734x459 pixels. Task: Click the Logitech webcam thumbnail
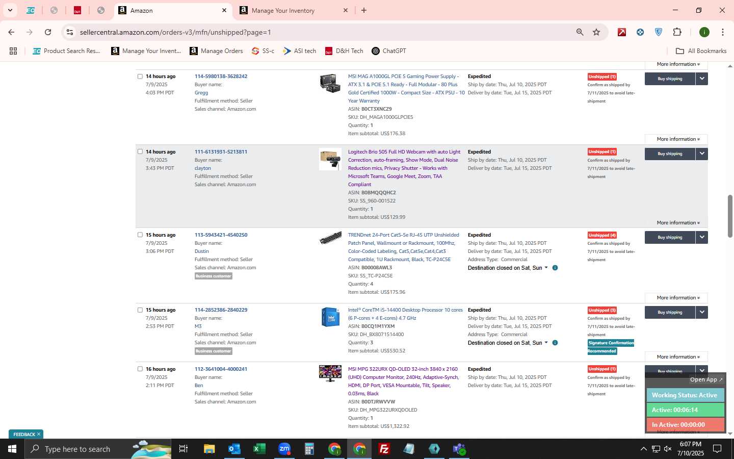coord(330,159)
